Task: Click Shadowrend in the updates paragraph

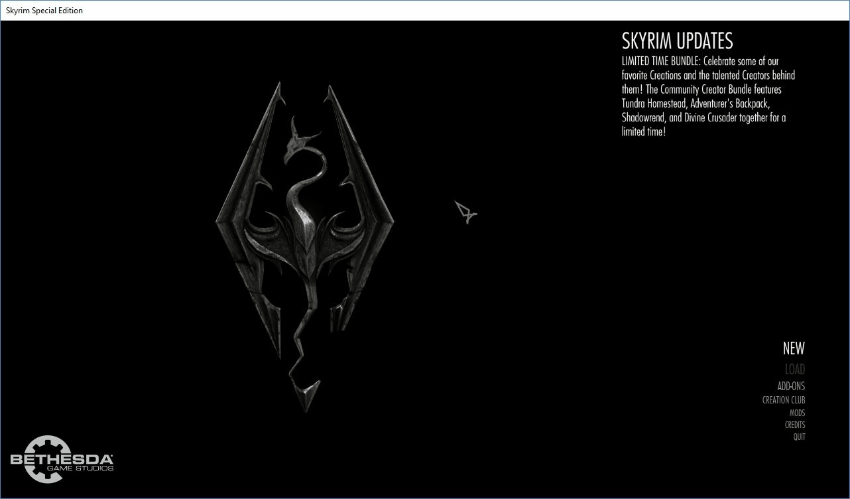Action: pos(643,118)
